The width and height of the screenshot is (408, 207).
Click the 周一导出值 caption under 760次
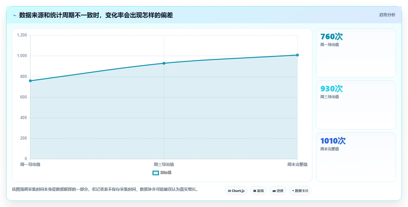click(x=330, y=45)
